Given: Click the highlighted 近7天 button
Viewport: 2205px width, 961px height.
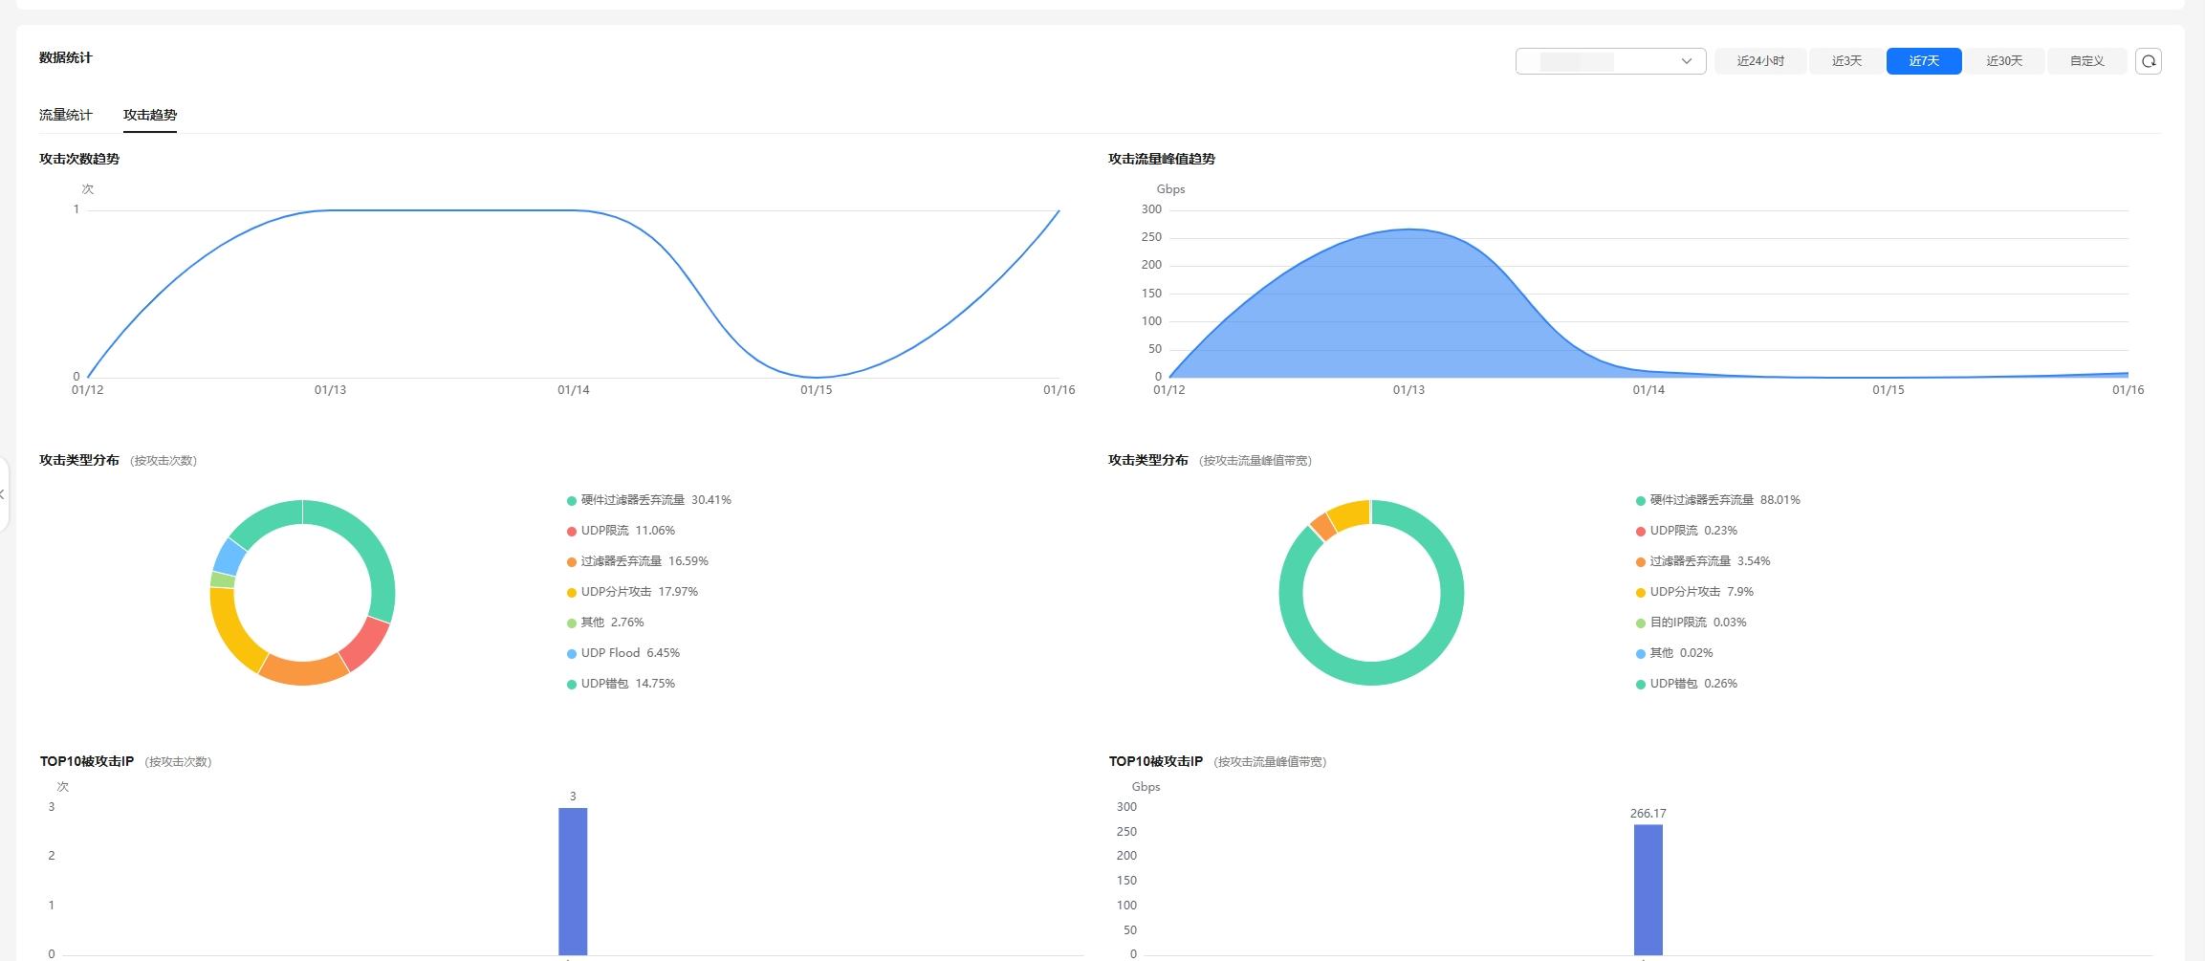Looking at the screenshot, I should pos(1923,61).
